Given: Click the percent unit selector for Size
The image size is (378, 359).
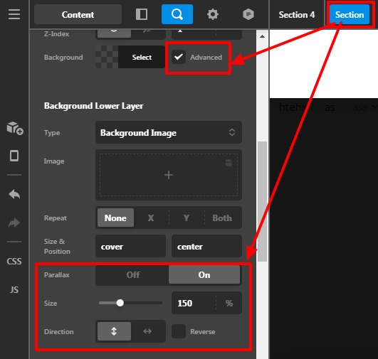Looking at the screenshot, I should tap(229, 303).
